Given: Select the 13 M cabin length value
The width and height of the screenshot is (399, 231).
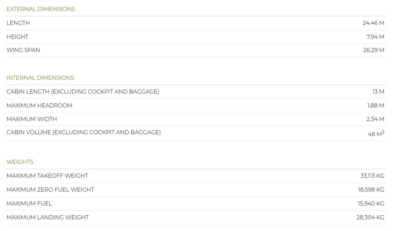Looking at the screenshot, I should click(x=378, y=92).
